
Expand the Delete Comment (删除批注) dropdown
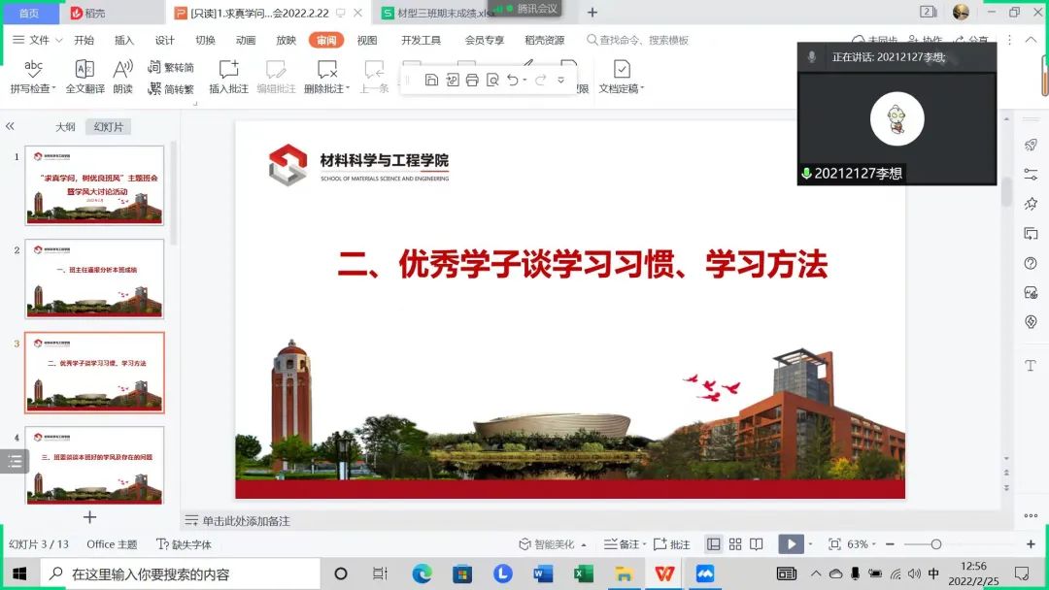tap(342, 89)
